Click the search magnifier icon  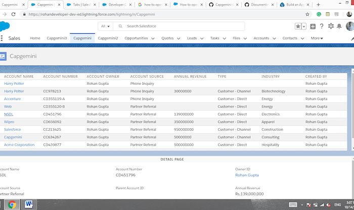[x=120, y=26]
